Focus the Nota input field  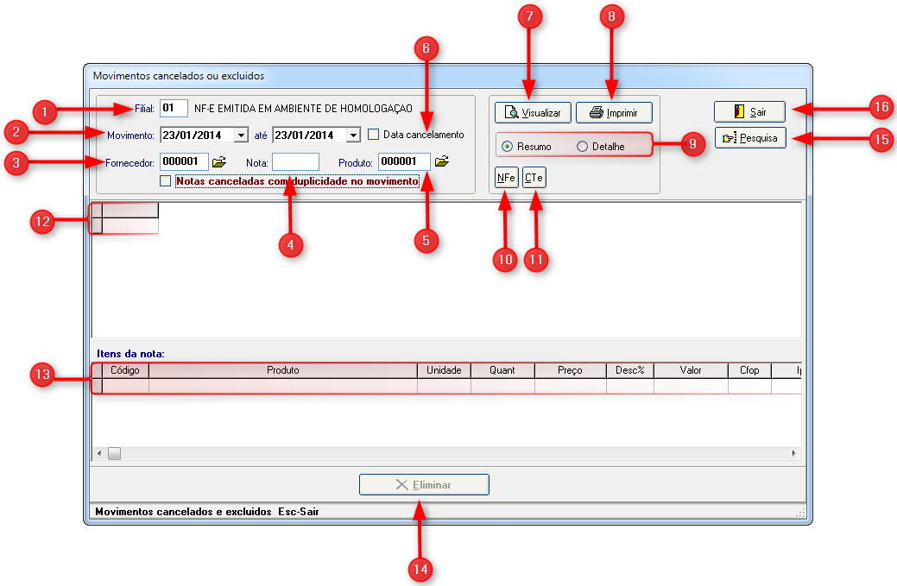[x=296, y=161]
